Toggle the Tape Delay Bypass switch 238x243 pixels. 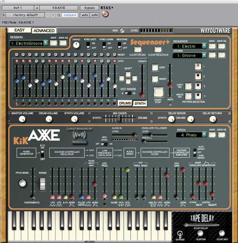180,234
